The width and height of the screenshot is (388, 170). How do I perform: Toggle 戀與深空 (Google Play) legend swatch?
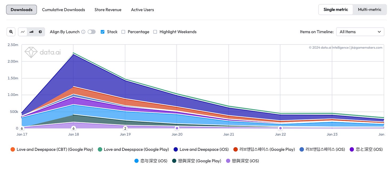click(174, 161)
